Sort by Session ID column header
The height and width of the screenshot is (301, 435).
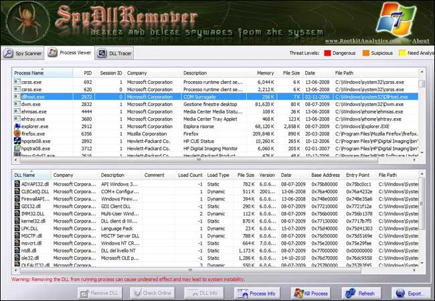(x=110, y=73)
